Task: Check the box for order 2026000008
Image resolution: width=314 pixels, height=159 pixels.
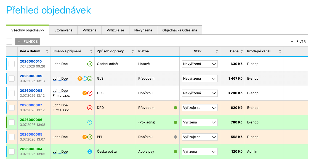Action: (12, 93)
